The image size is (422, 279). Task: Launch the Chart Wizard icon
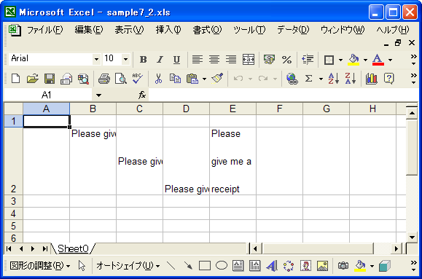coord(372,79)
